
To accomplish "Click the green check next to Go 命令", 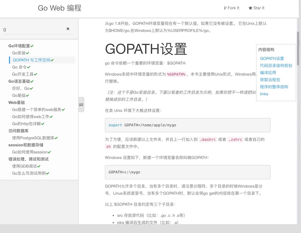I will click(29, 67).
